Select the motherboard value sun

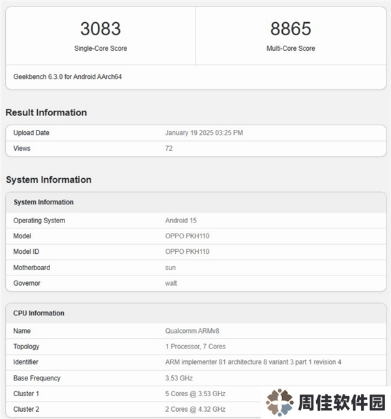[x=170, y=268]
